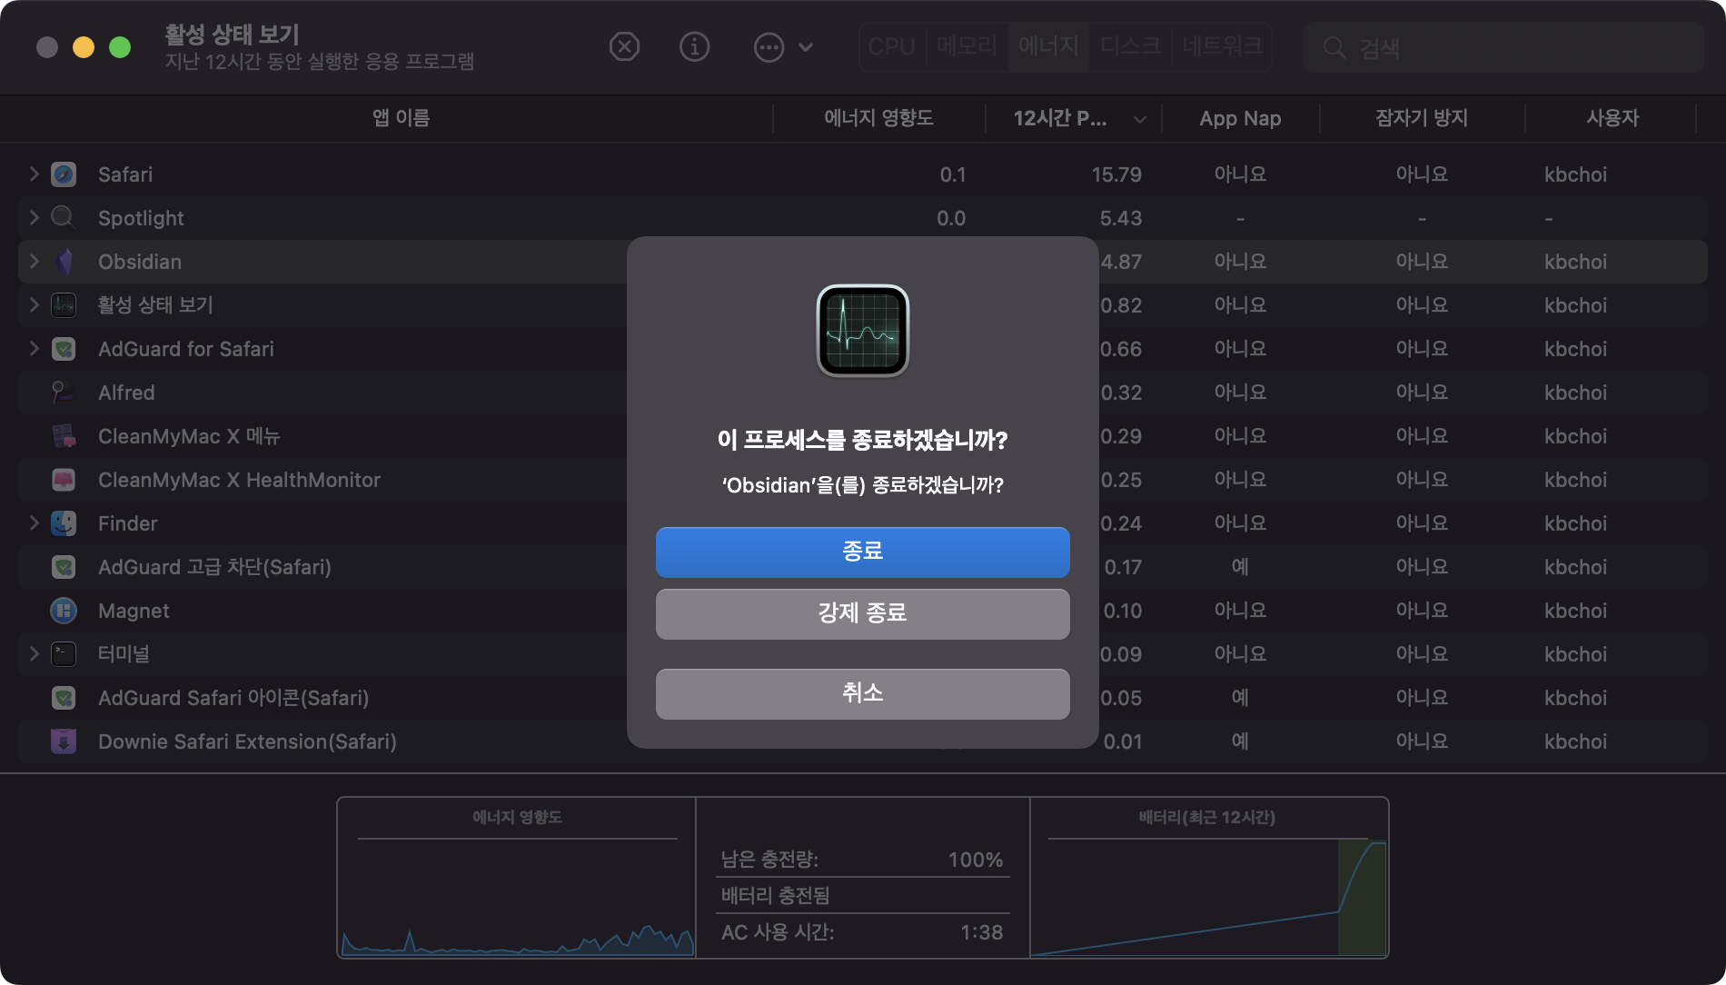Choose 강제 종료 to force quit Obsidian

863,613
